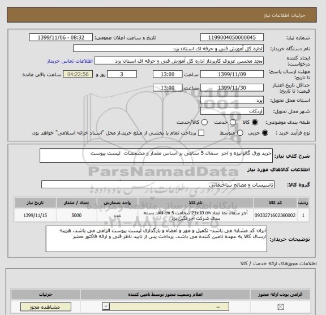The image size is (326, 315).
Task: Click the row number 1 cell
Action: coord(303,215)
